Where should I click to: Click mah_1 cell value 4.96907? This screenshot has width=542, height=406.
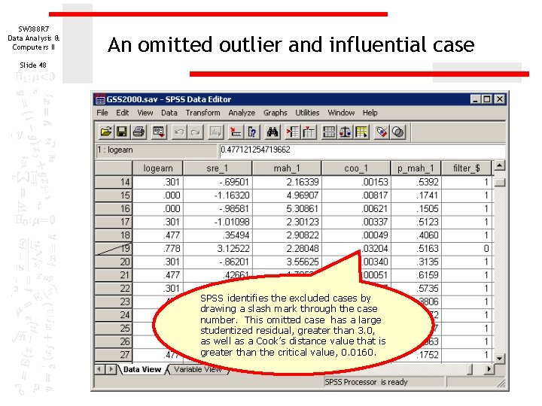click(287, 195)
